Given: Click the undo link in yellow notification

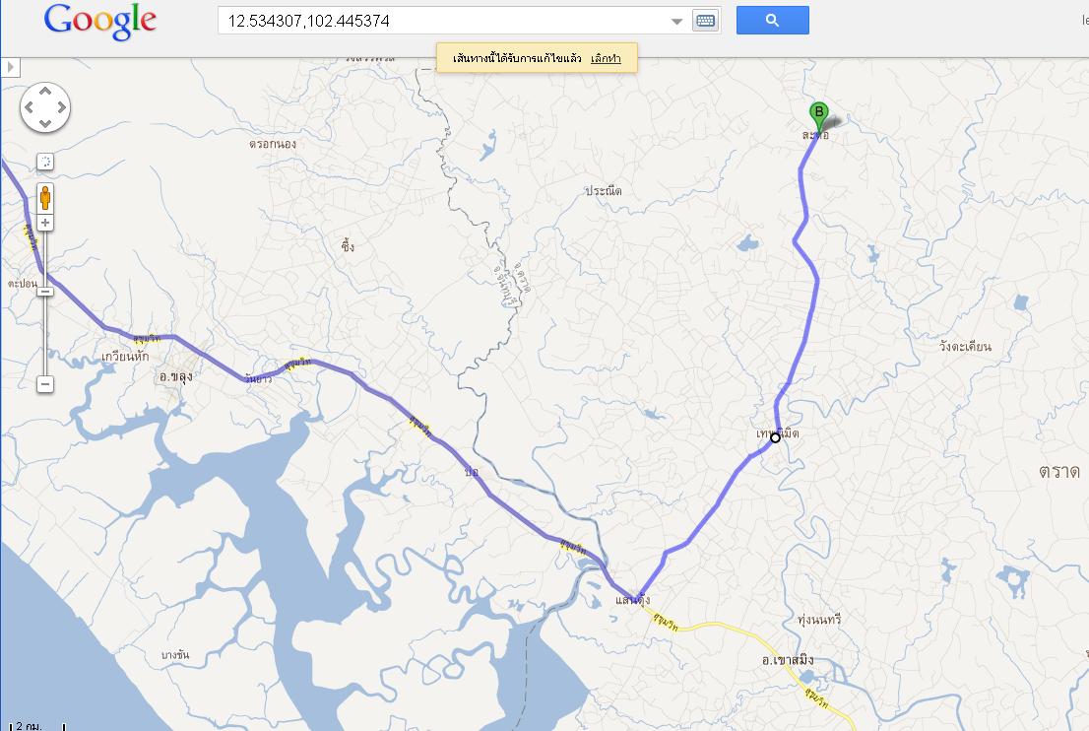Looking at the screenshot, I should point(606,58).
